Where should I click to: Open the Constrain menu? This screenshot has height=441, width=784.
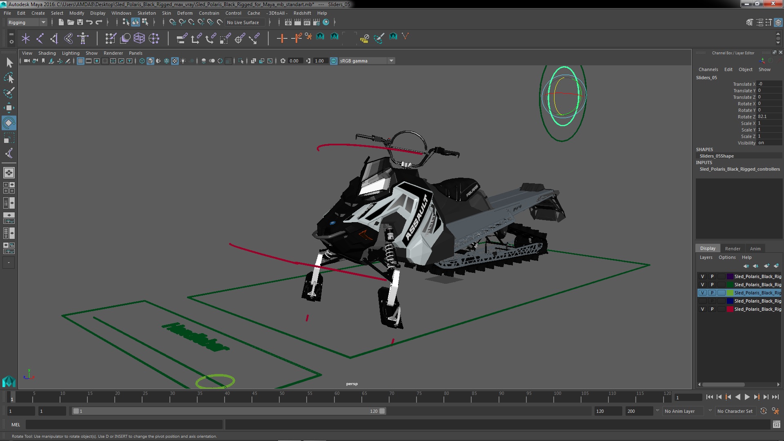tap(209, 13)
